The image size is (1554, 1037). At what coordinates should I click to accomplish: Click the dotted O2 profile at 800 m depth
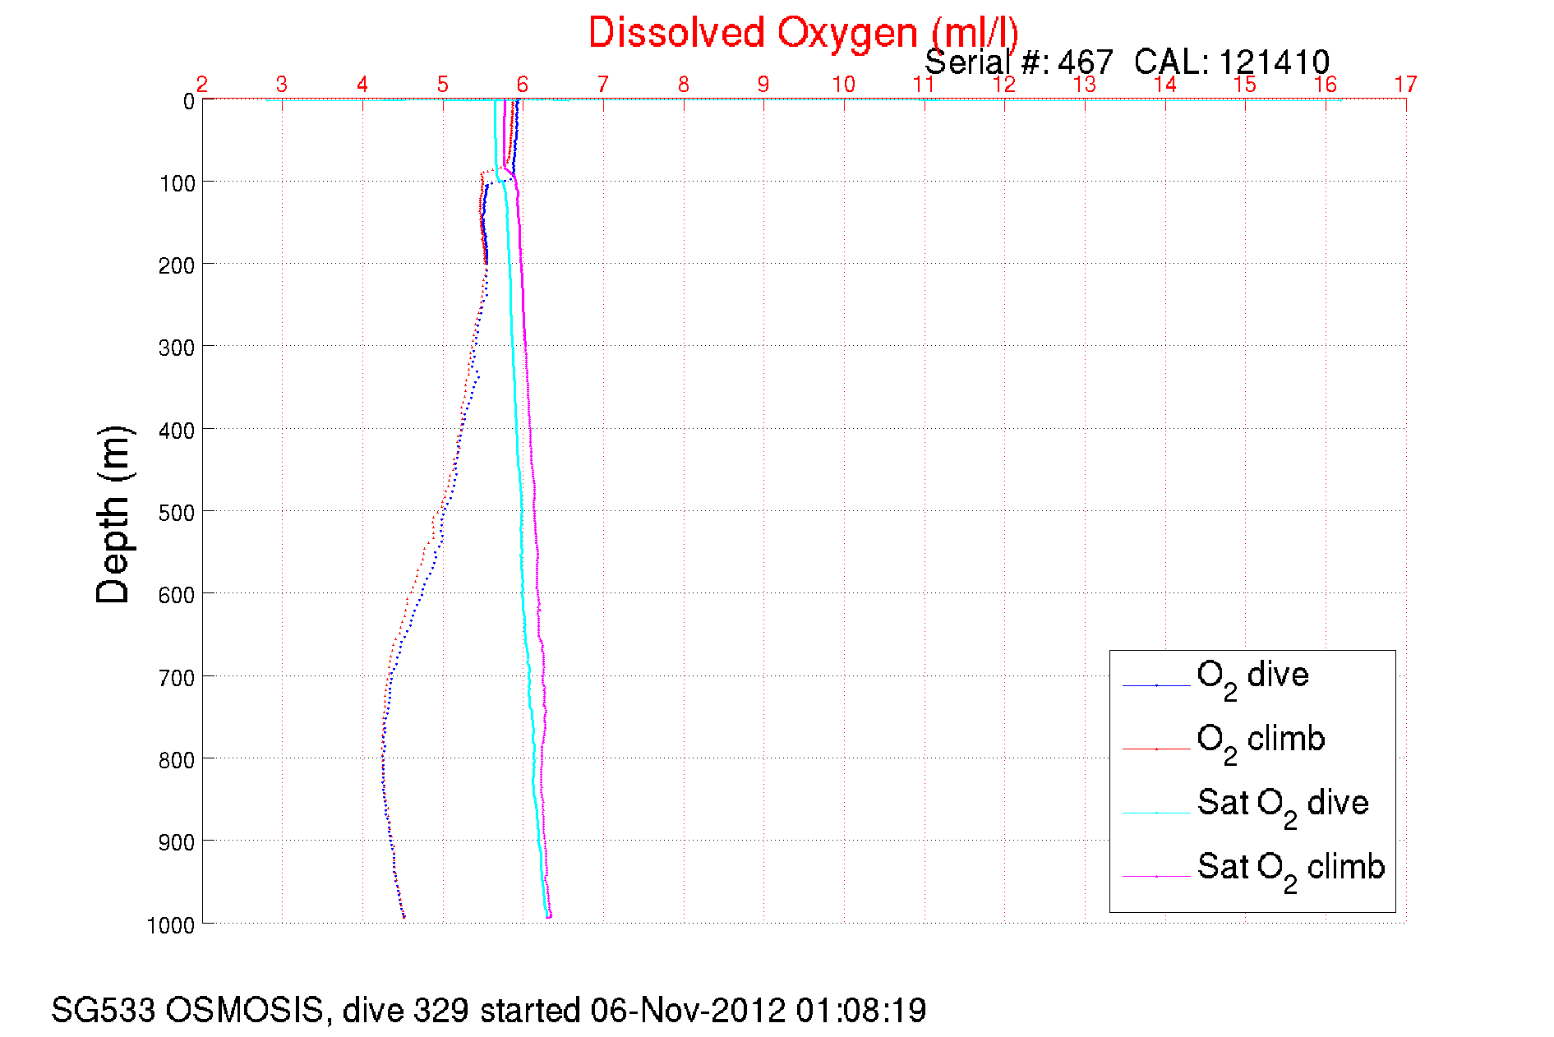tap(383, 758)
